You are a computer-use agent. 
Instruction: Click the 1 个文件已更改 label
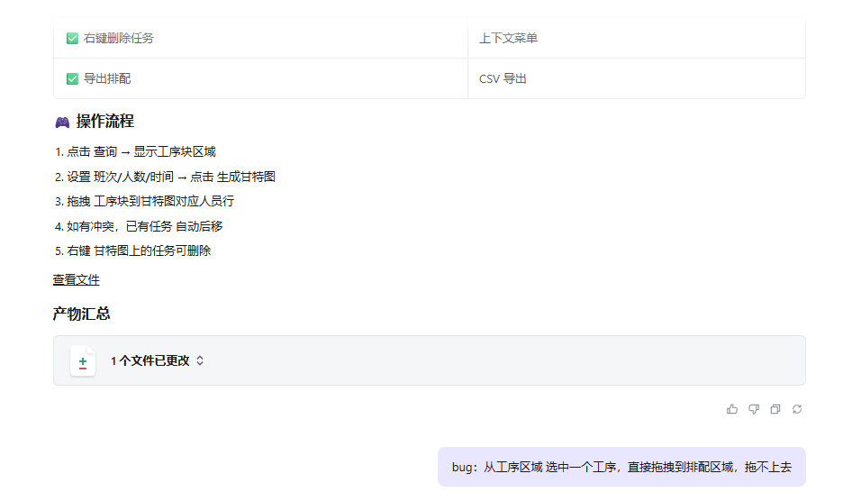(x=150, y=360)
